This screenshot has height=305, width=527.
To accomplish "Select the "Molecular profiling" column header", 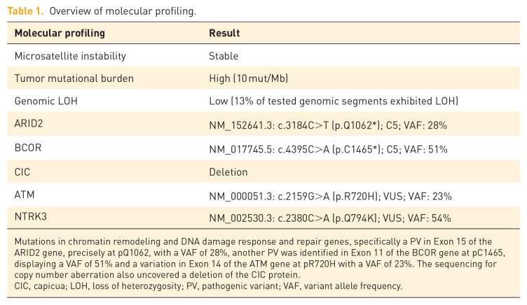I will [60, 33].
